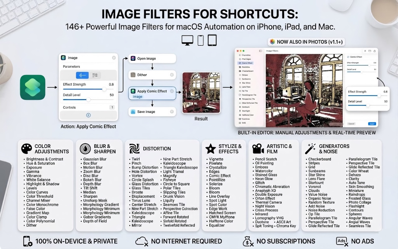The height and width of the screenshot is (249, 398).
Task: Click the Controls count badge showing 1
Action: point(112,107)
